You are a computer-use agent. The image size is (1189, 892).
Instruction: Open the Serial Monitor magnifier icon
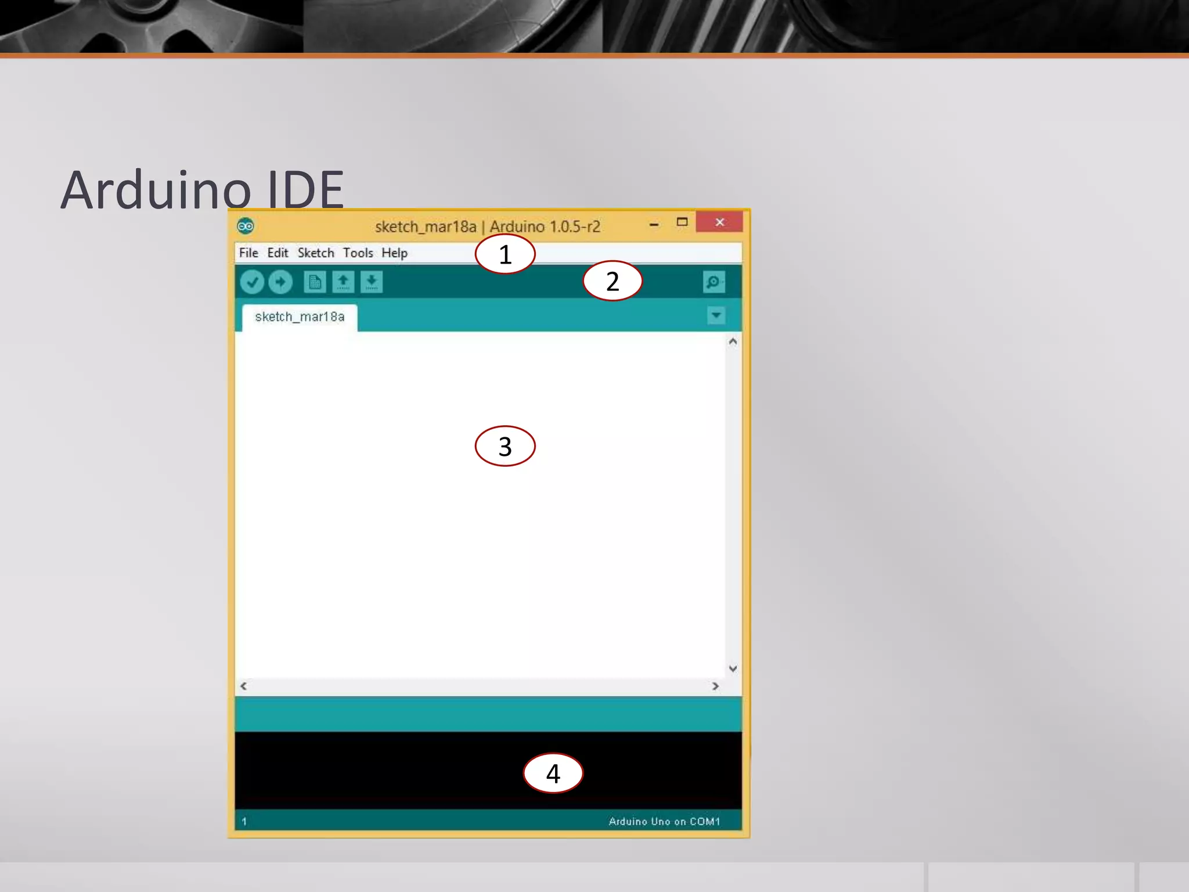[x=714, y=282]
